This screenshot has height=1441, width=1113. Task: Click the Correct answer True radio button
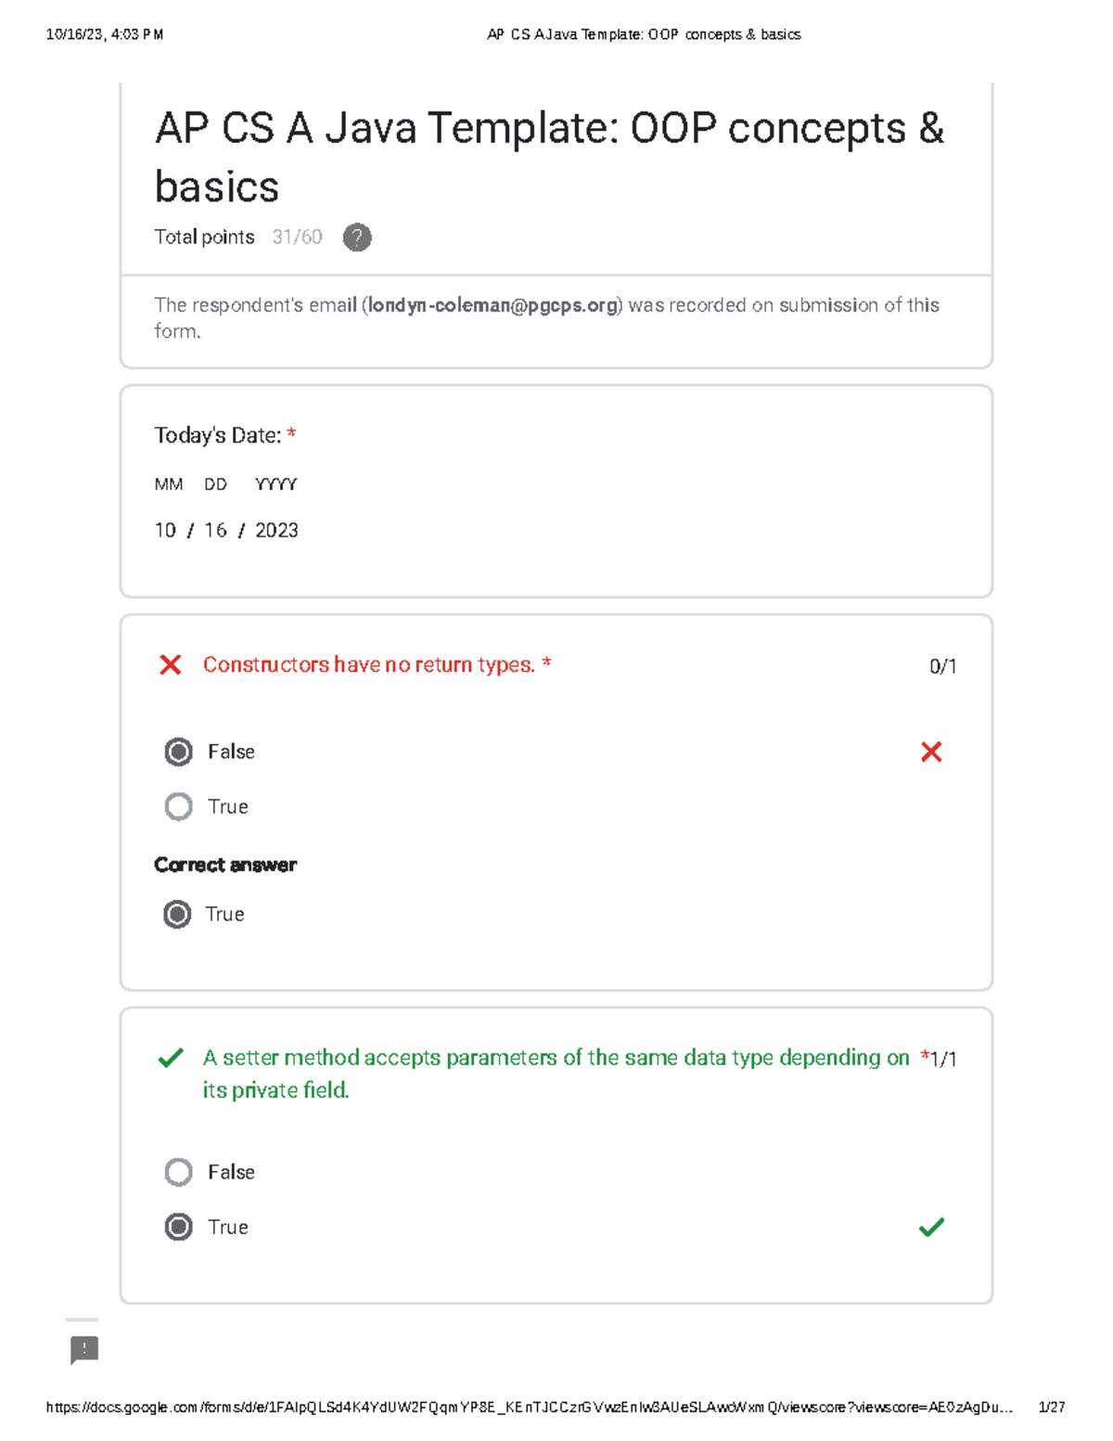(x=177, y=914)
